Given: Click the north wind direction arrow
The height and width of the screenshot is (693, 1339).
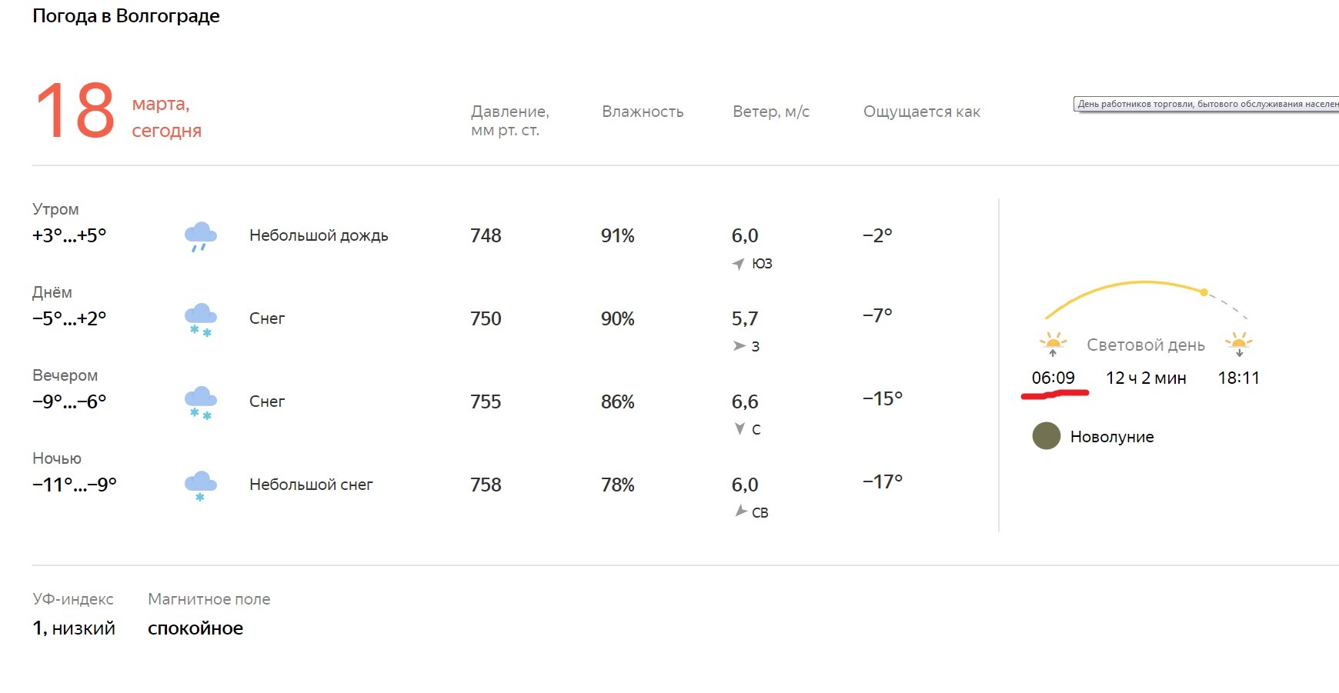Looking at the screenshot, I should (x=740, y=428).
